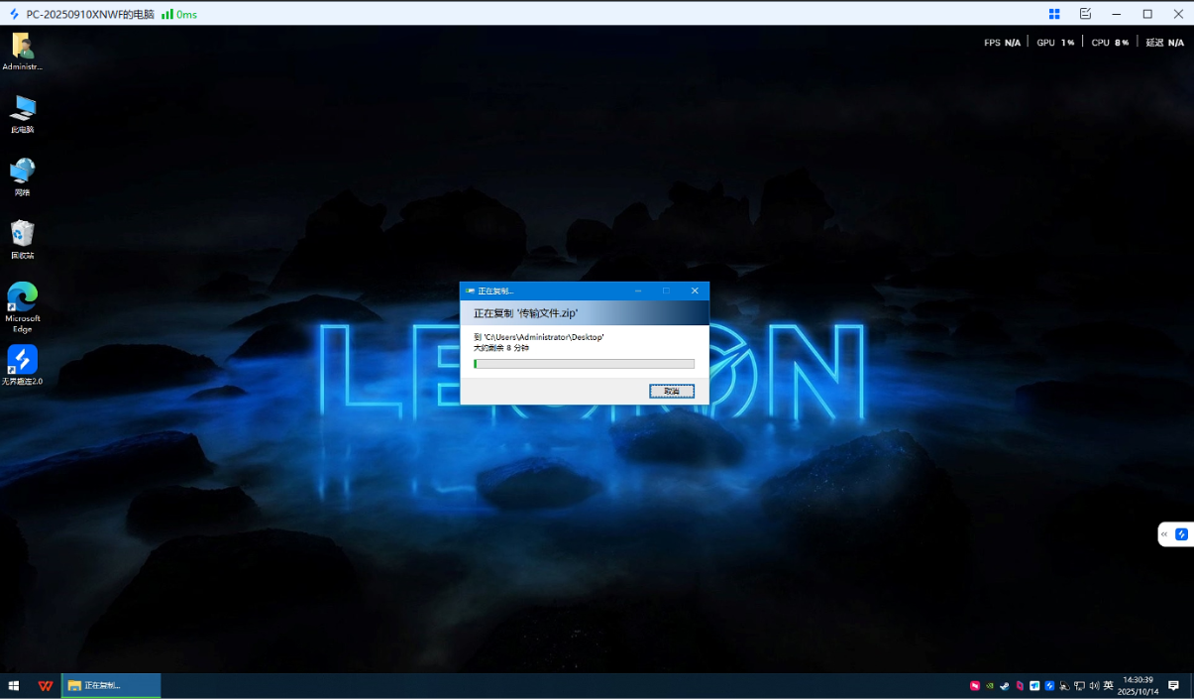Open Steam from the system tray
Screen dimensions: 1194x699
point(1006,685)
